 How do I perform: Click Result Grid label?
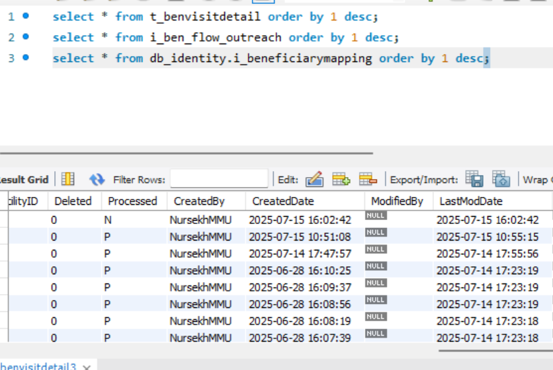point(24,179)
